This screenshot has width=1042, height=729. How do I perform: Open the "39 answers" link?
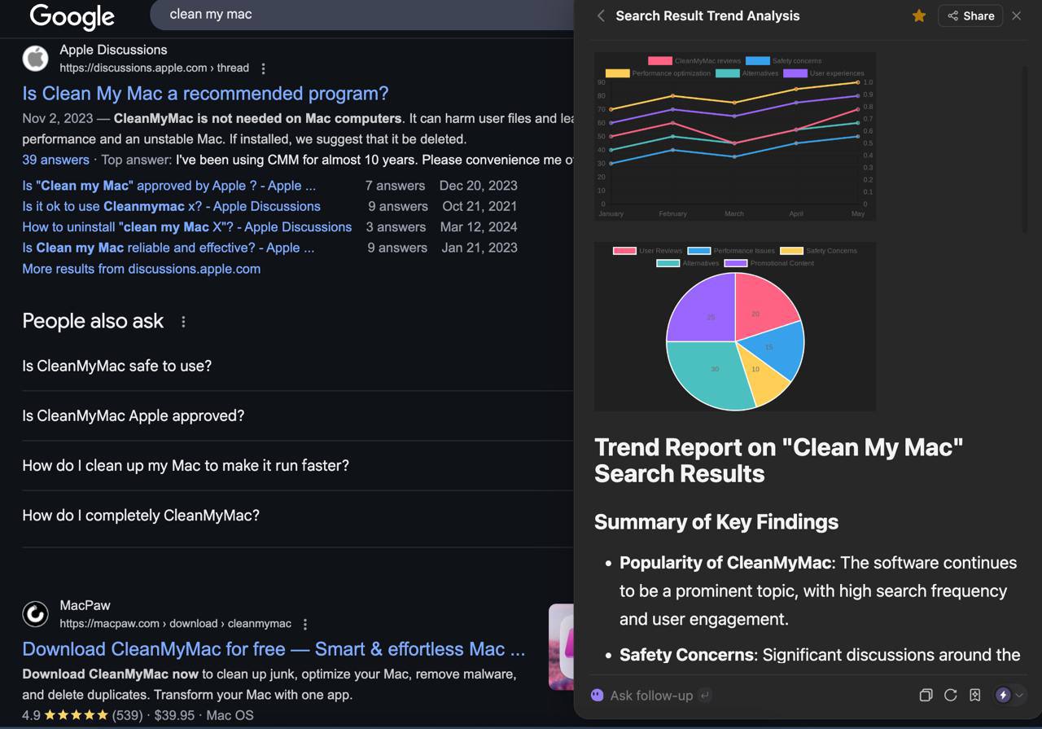(55, 160)
